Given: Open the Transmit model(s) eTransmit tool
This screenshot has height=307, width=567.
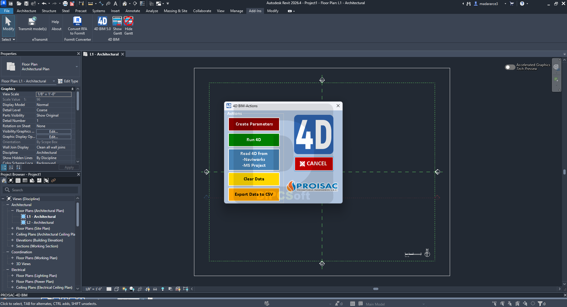Looking at the screenshot, I should (x=32, y=24).
